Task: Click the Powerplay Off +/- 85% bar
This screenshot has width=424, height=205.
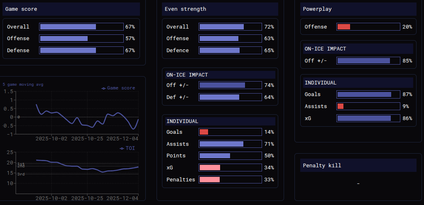Action: click(368, 61)
